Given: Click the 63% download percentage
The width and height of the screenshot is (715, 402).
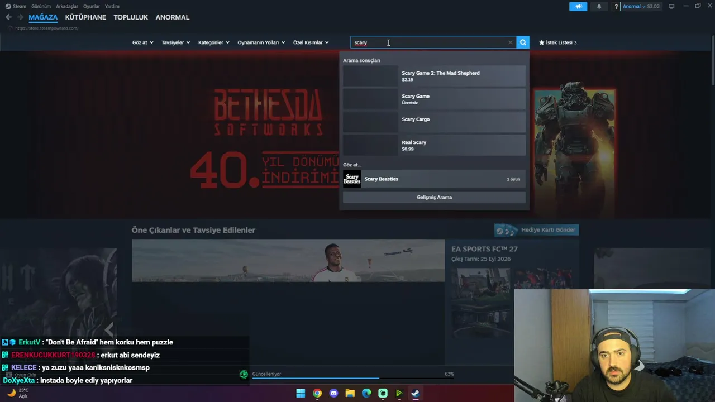Looking at the screenshot, I should click(449, 374).
